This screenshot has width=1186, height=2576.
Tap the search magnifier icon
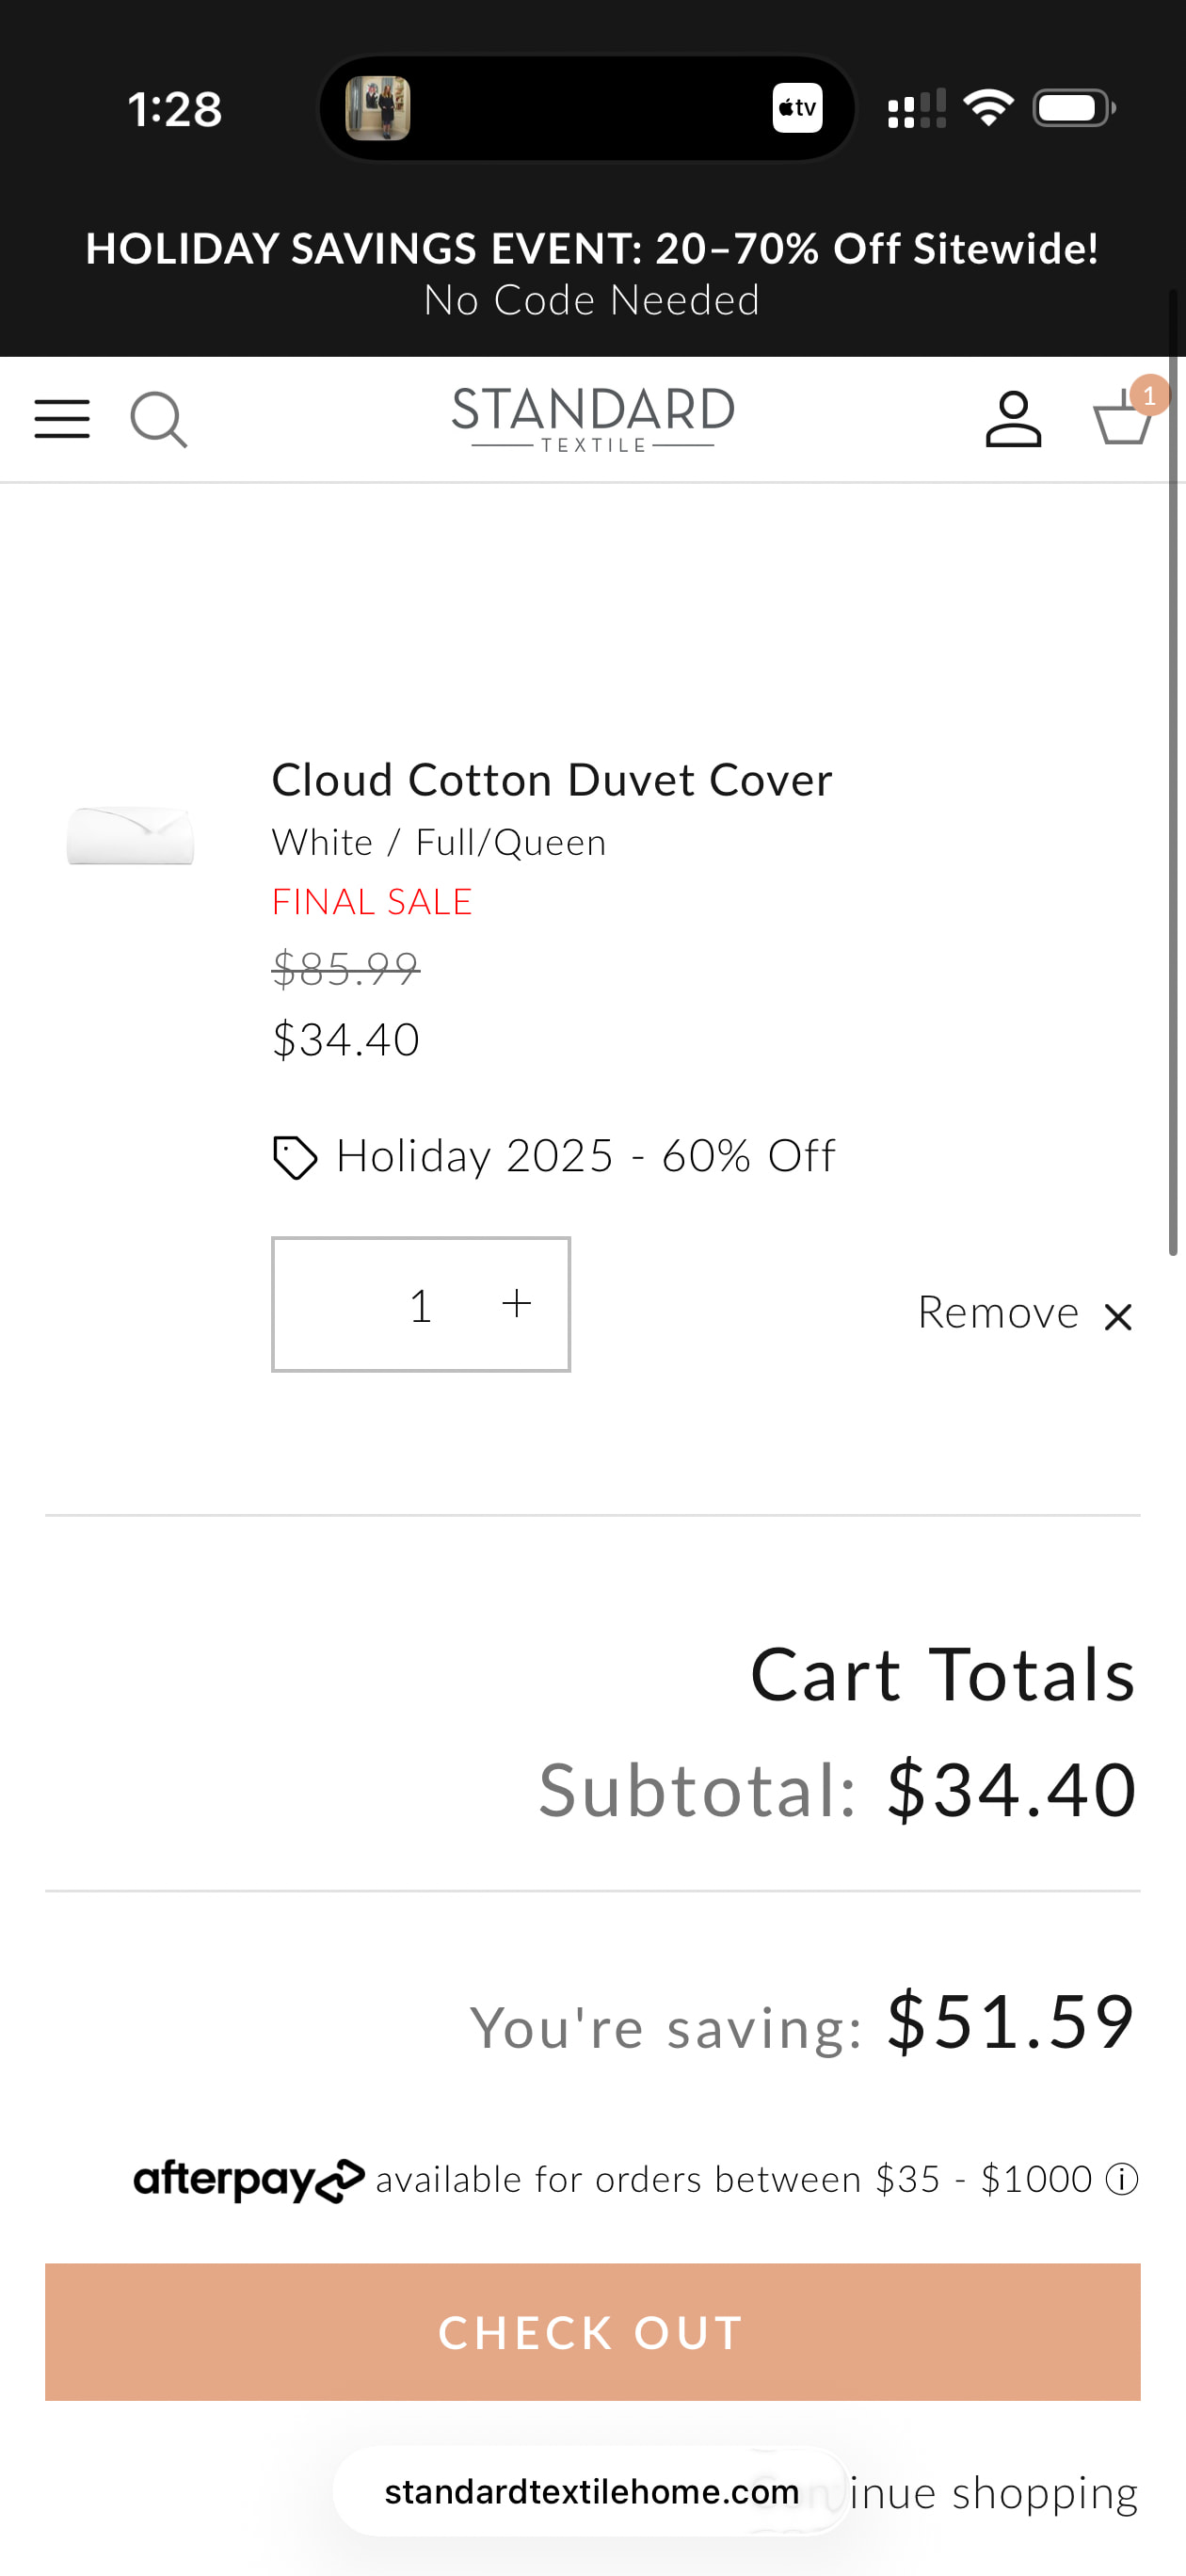(x=158, y=419)
